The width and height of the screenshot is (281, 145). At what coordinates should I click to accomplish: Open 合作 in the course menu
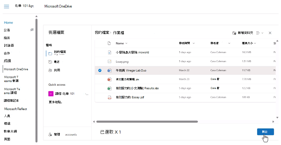[x=7, y=53]
